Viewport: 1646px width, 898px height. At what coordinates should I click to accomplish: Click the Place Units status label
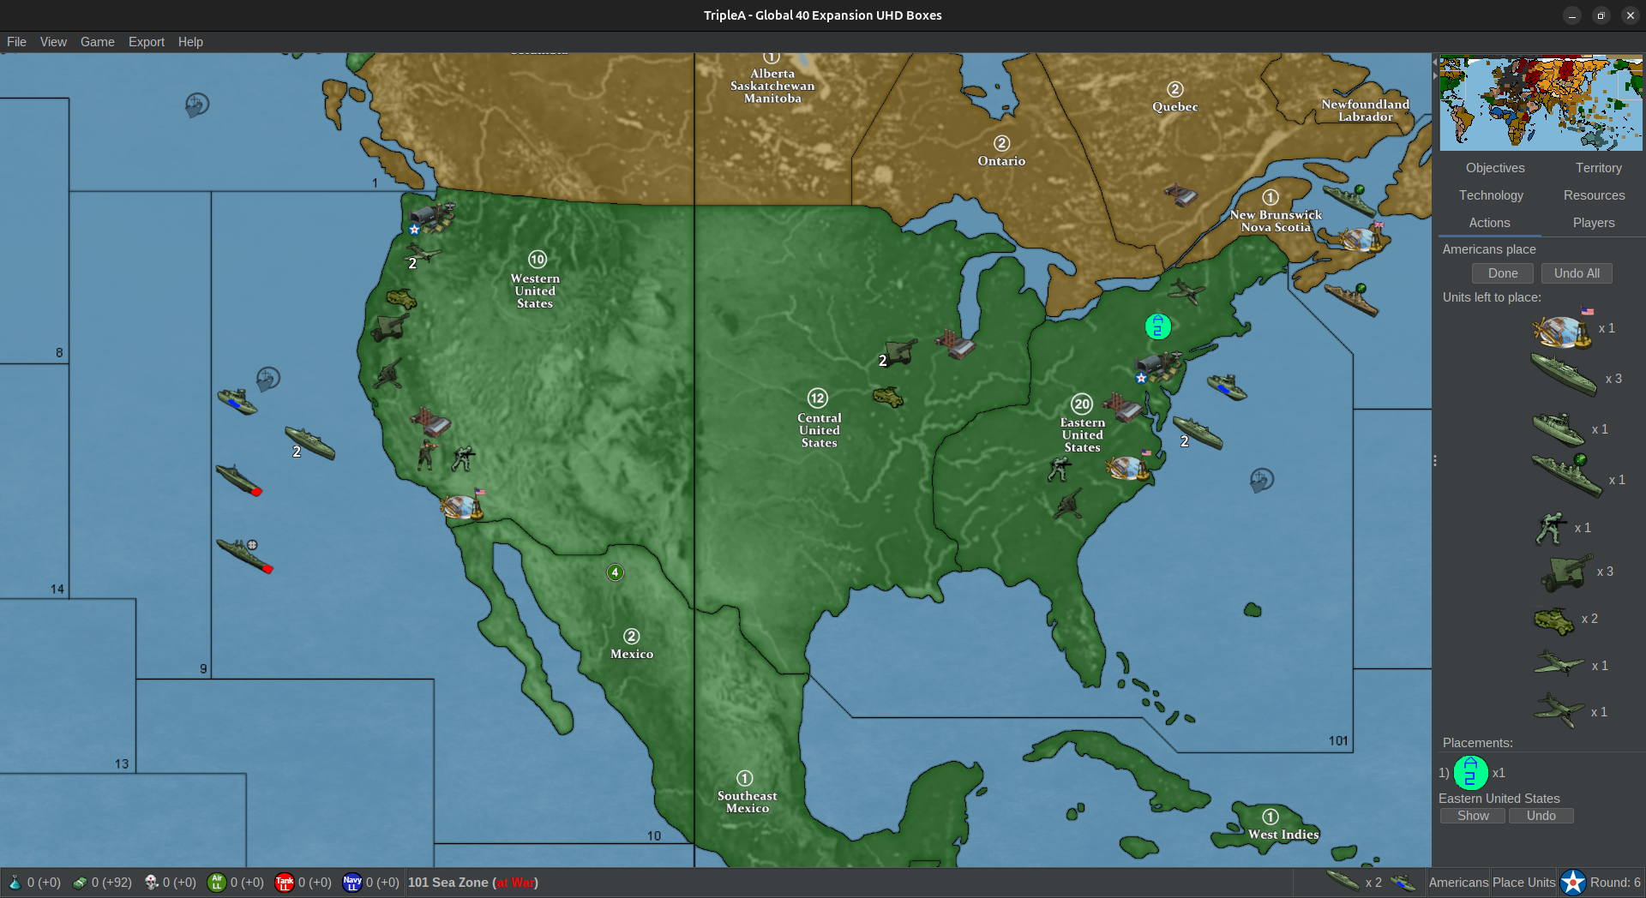click(x=1523, y=883)
